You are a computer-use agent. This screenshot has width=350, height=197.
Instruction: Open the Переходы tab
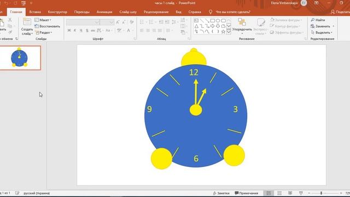point(81,12)
